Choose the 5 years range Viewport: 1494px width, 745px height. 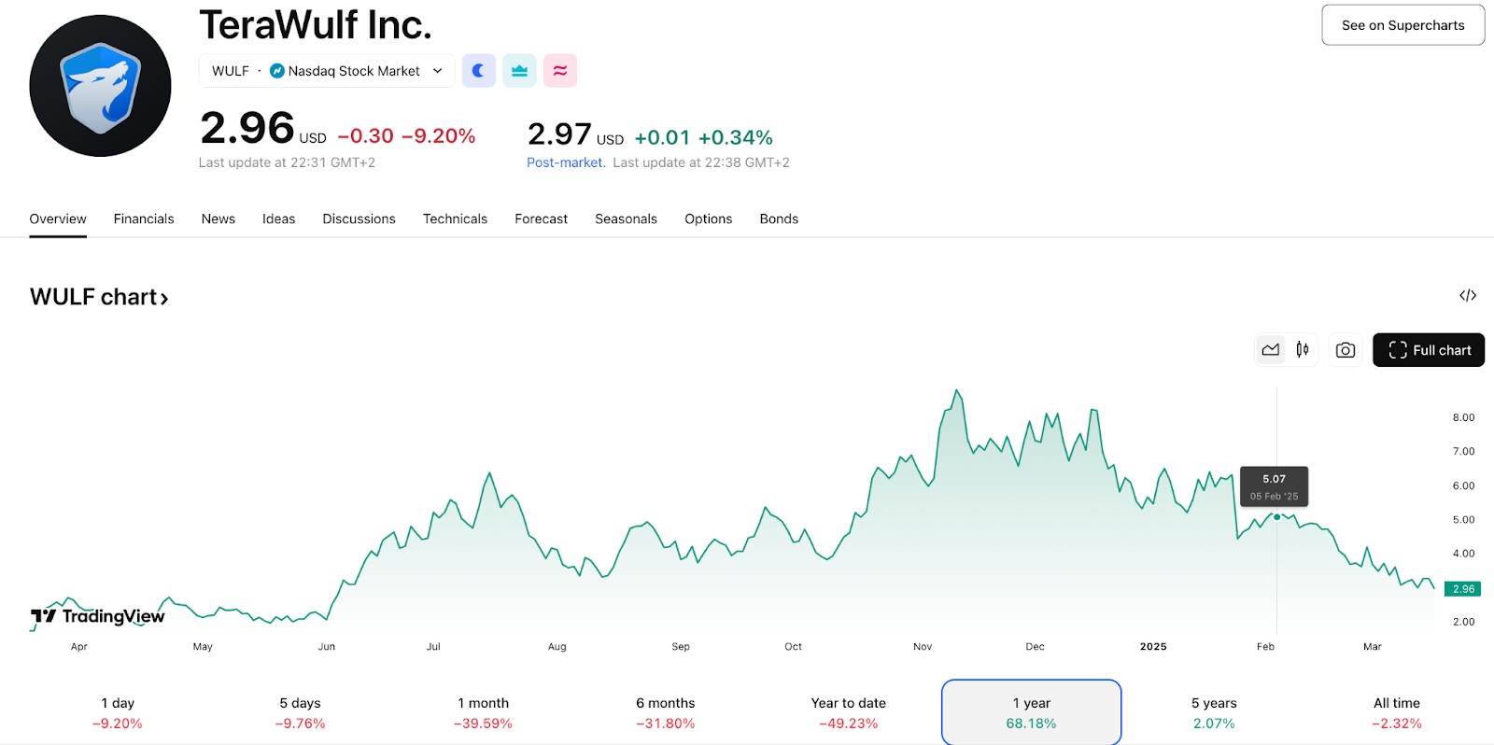[1214, 712]
